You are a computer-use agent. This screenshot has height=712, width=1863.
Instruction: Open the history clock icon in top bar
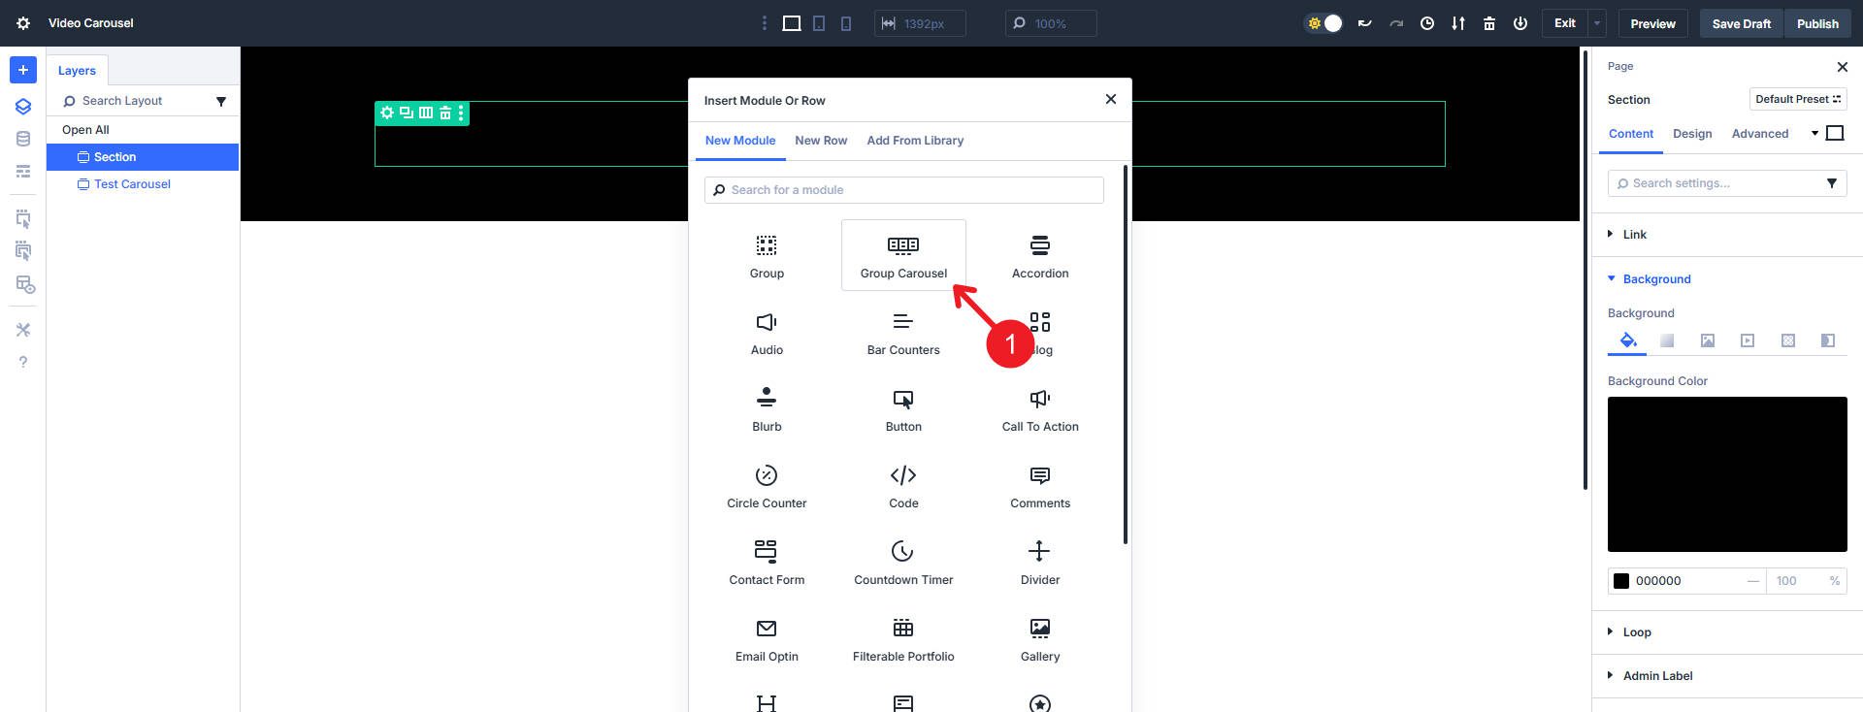click(x=1426, y=23)
